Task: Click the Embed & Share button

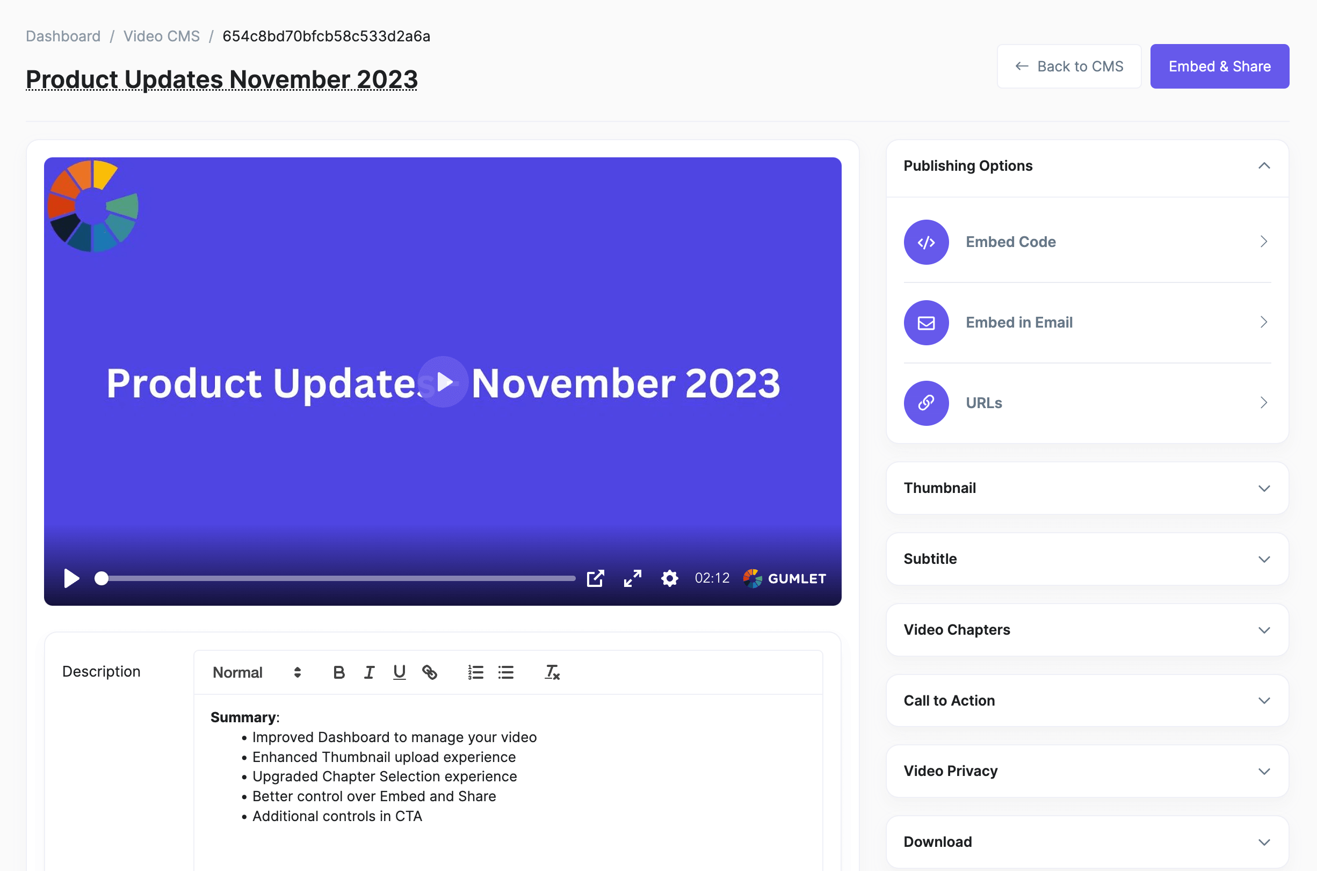Action: [1219, 66]
